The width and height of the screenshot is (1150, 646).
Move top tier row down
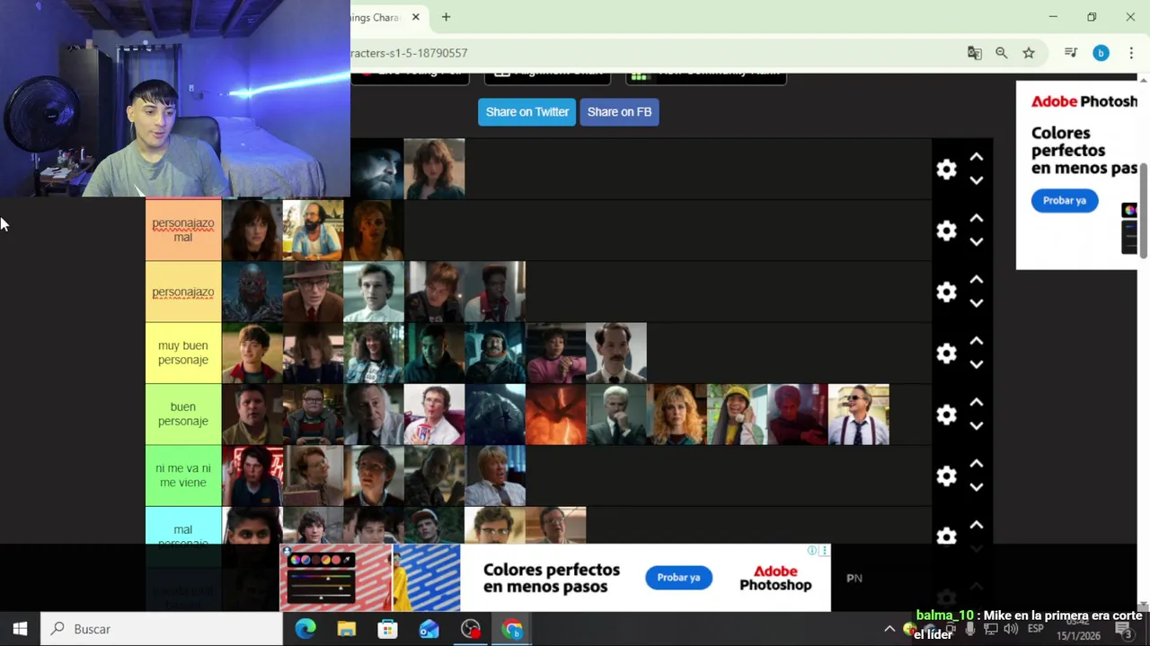click(977, 180)
